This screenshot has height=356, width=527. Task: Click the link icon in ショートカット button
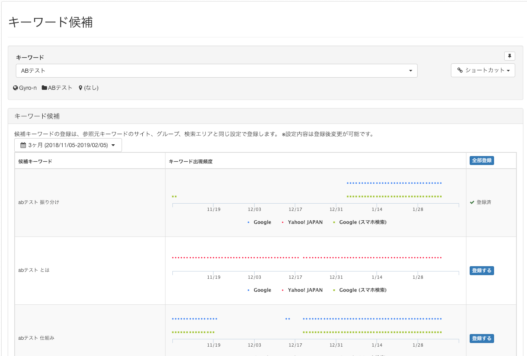[460, 70]
